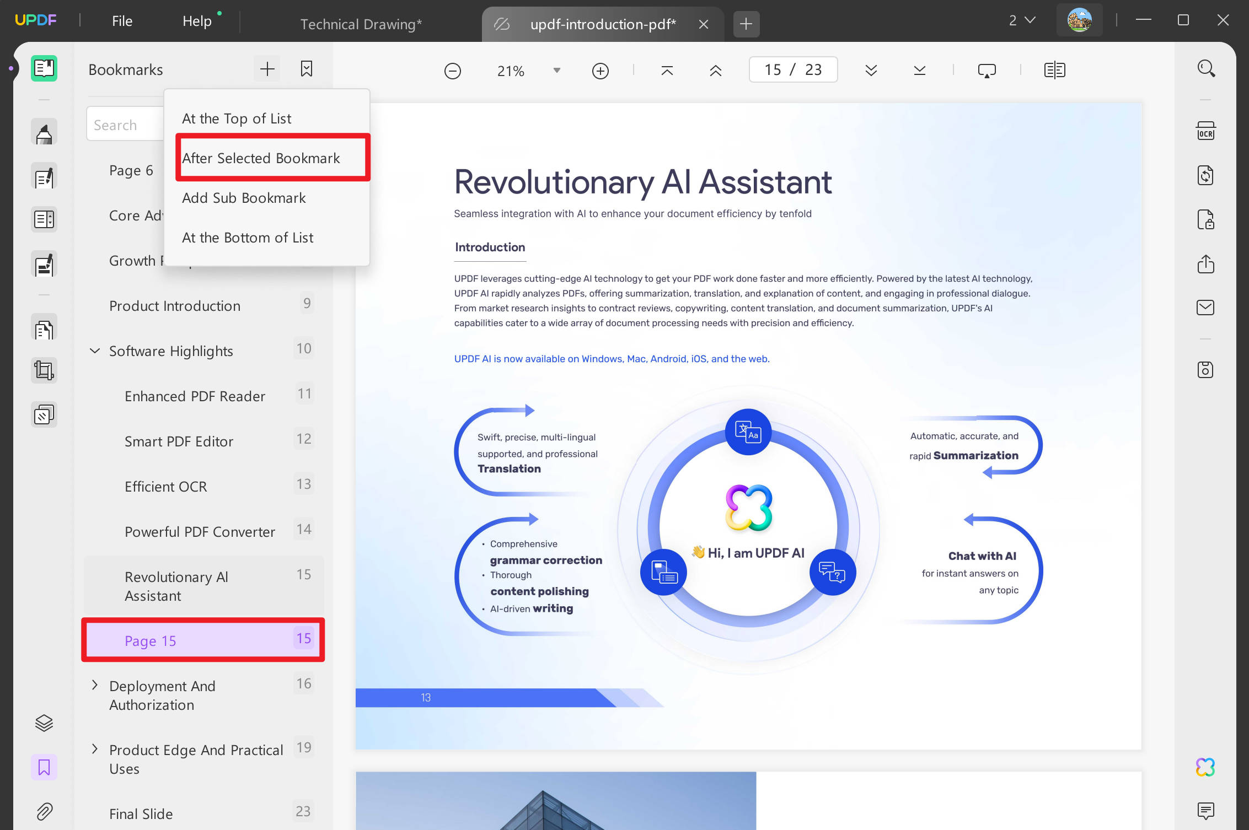Switch to Technical Drawing tab

[361, 24]
